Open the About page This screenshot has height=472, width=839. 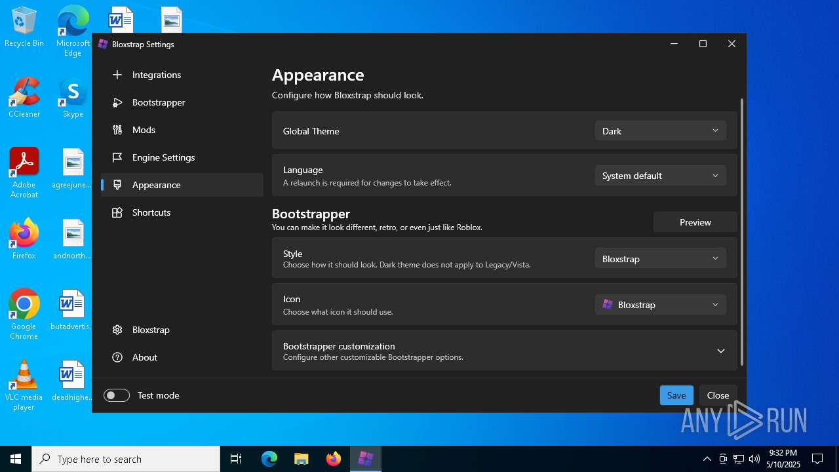click(182, 357)
